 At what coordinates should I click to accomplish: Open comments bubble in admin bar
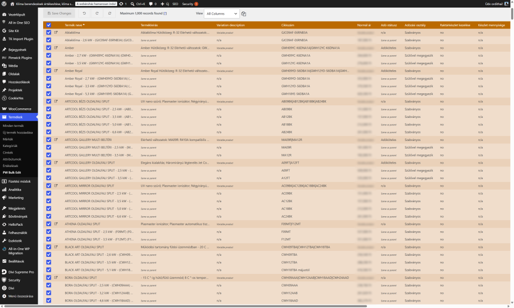[x=153, y=4]
